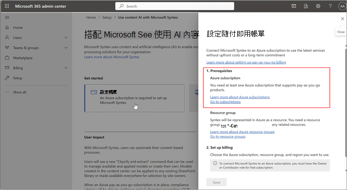Viewport: 347px width, 190px height.
Task: Open Learn more about Azure resource groups link
Action: (x=242, y=132)
